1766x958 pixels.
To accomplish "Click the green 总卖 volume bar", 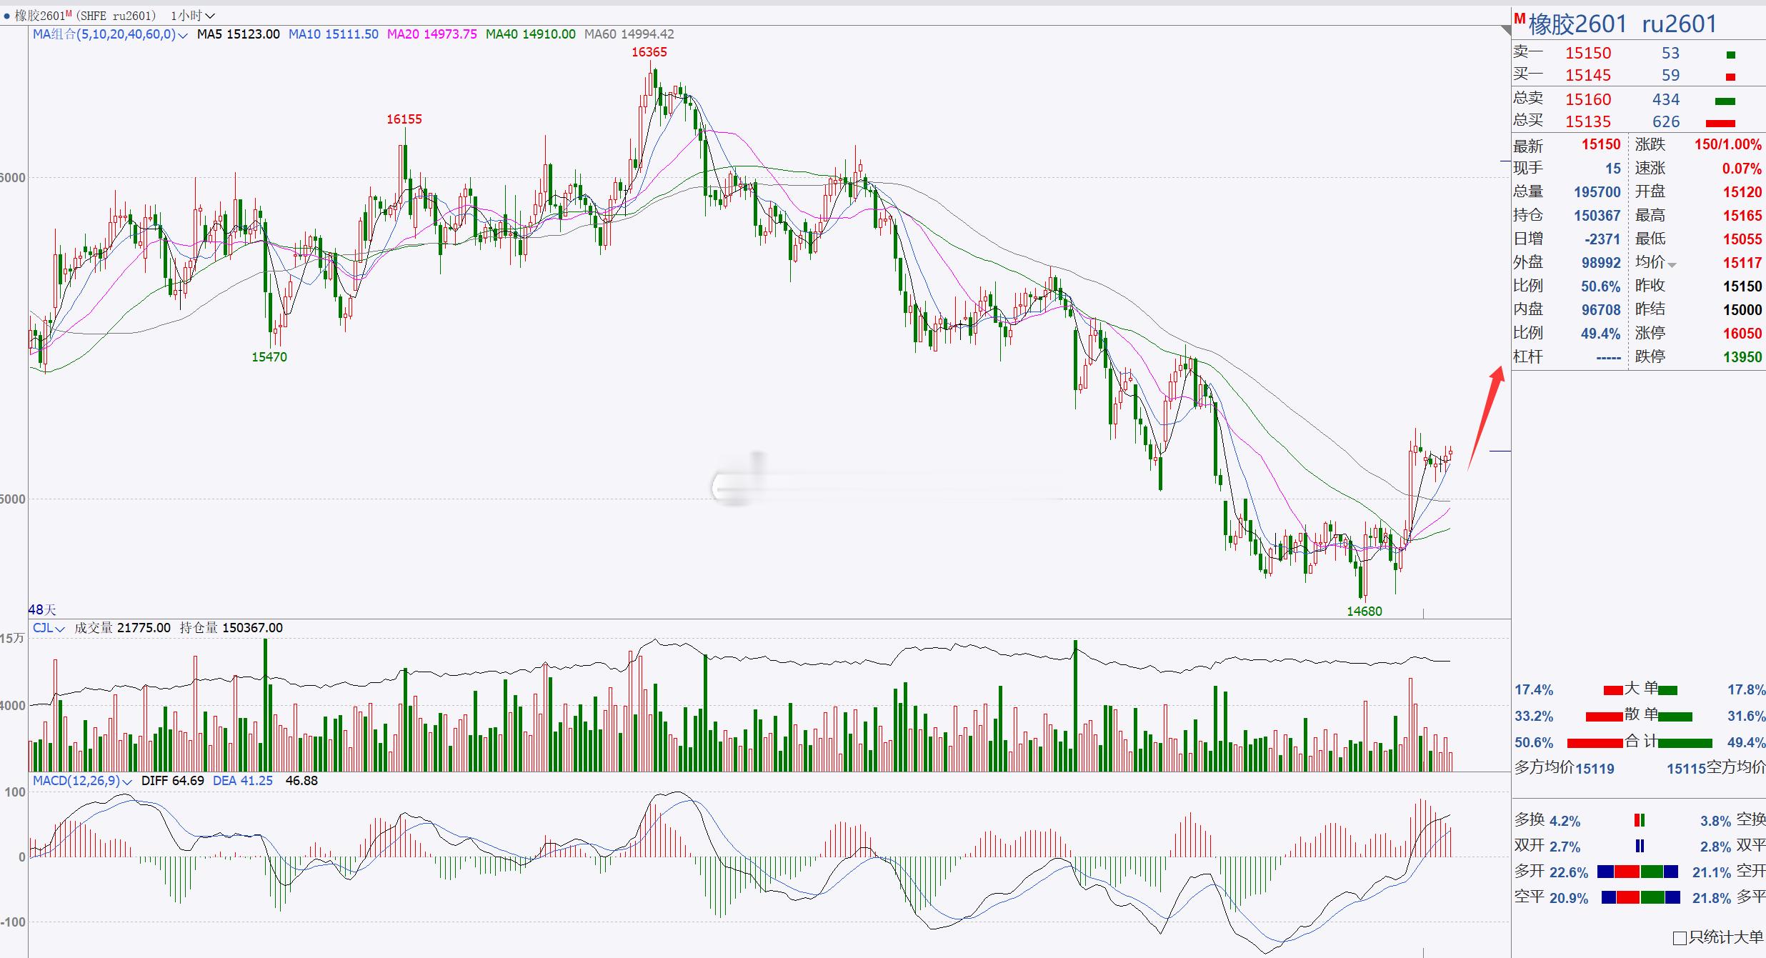I will click(1725, 101).
